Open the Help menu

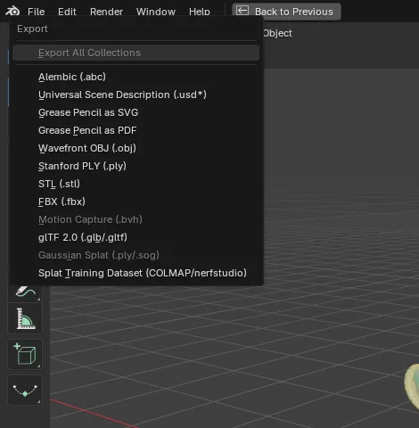[200, 12]
